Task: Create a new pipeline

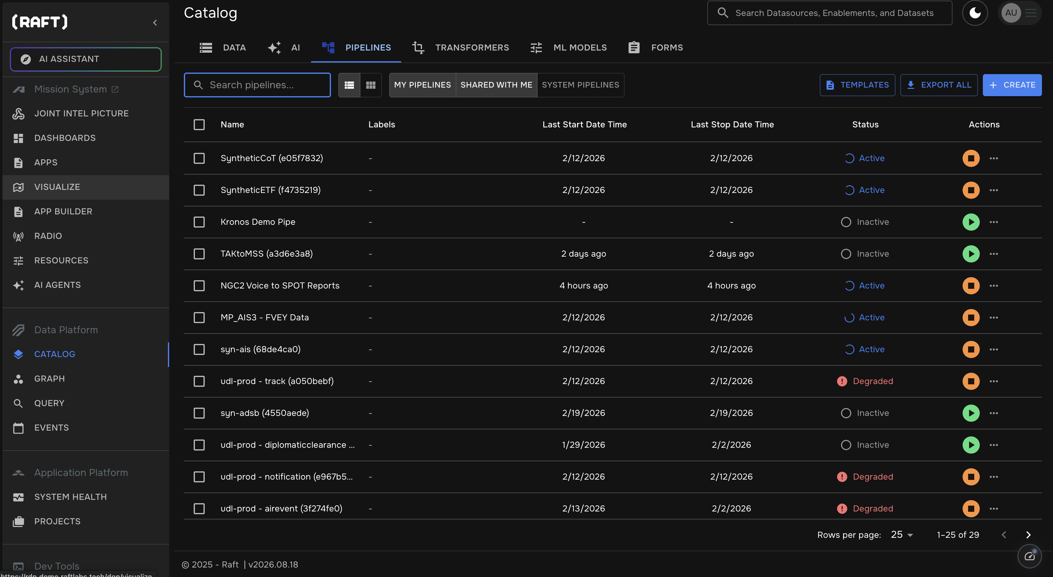Action: point(1012,85)
